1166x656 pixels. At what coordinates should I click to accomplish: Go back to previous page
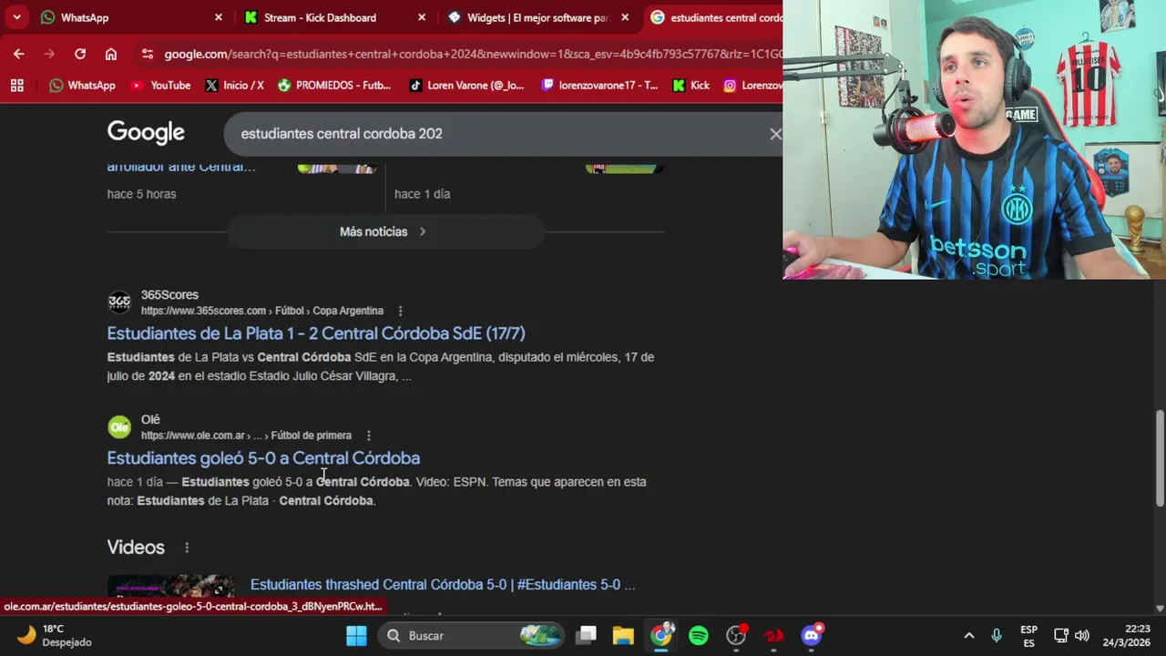[x=19, y=54]
